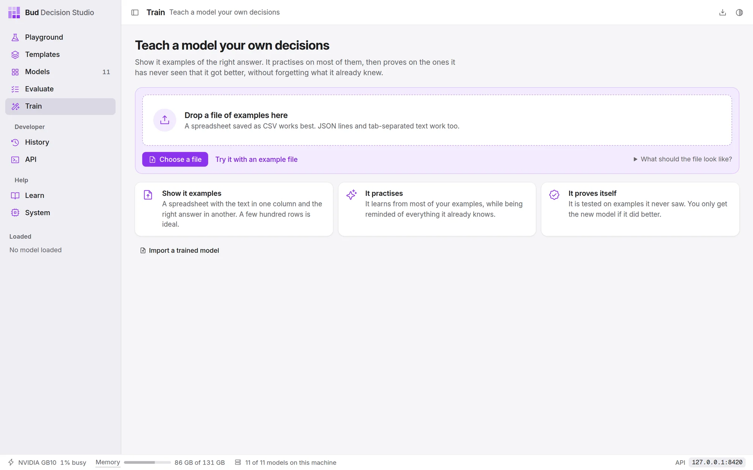Click the Playground flask icon
The image size is (753, 470).
15,37
